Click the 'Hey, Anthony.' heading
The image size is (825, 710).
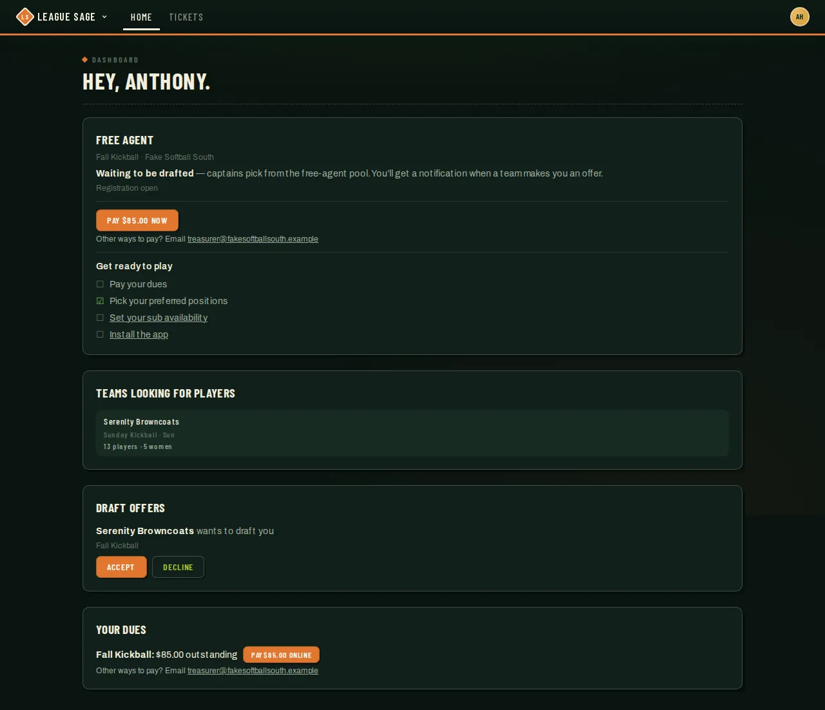tap(146, 82)
